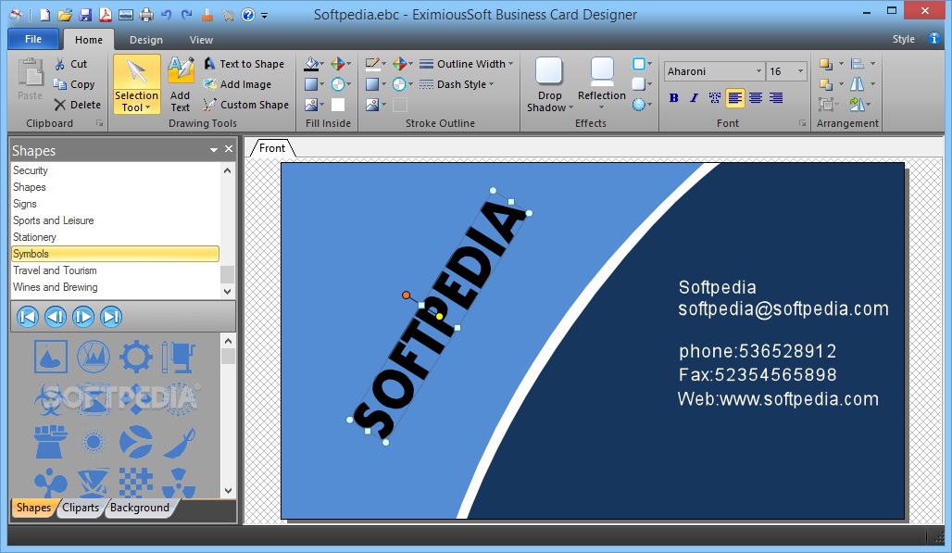This screenshot has width=952, height=553.
Task: Go to first shapes page
Action: (x=28, y=316)
